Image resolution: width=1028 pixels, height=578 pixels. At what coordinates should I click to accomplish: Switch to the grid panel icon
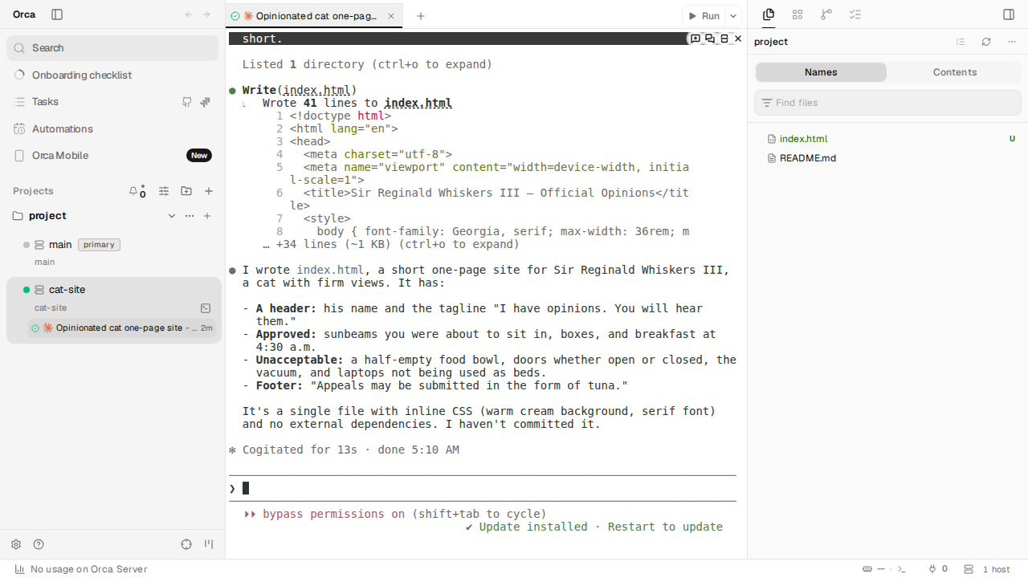point(798,14)
